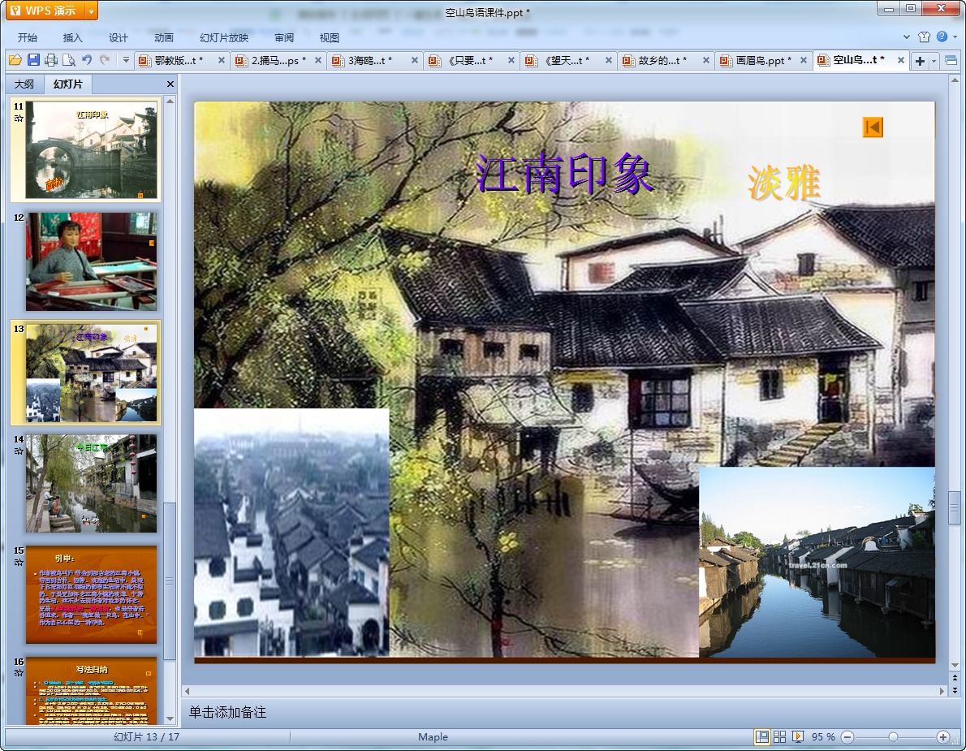The height and width of the screenshot is (751, 966).
Task: Switch to normal view in status bar
Action: click(x=762, y=737)
